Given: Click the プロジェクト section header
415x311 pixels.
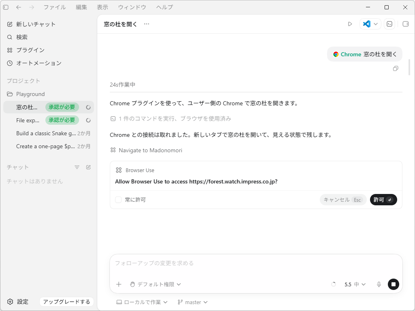Looking at the screenshot, I should pos(24,81).
